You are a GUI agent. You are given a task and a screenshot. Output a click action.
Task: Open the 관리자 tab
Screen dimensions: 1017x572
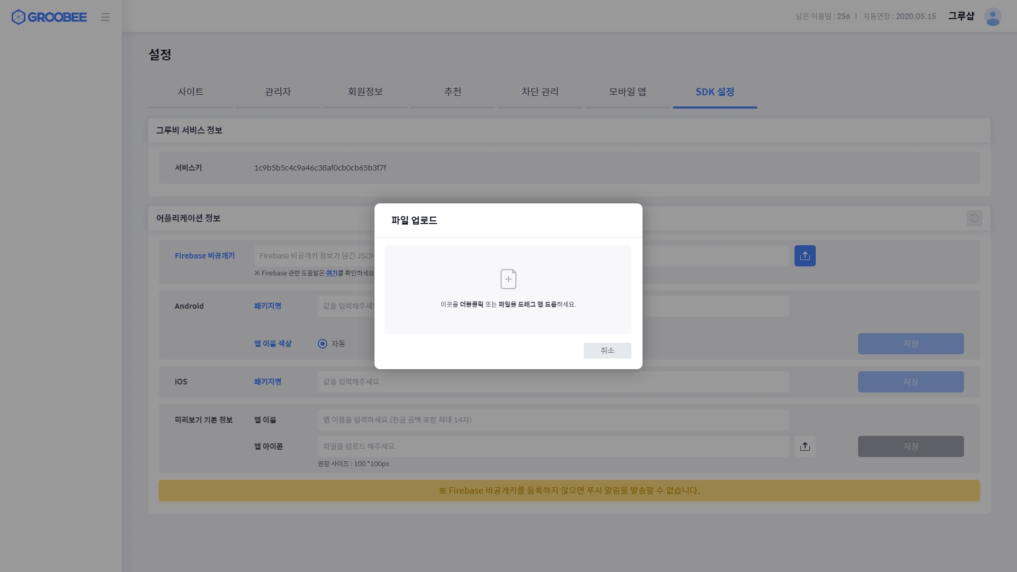(x=278, y=92)
